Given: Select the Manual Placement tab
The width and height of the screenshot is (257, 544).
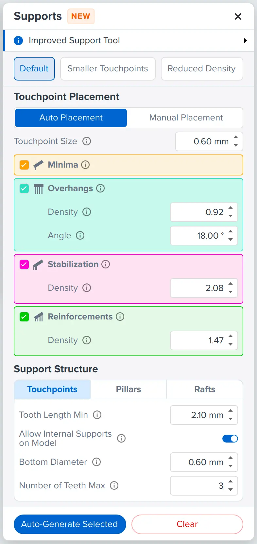Looking at the screenshot, I should (186, 118).
